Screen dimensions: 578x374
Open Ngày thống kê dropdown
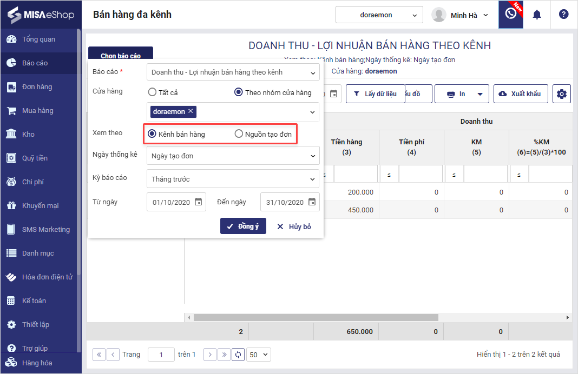coord(233,156)
